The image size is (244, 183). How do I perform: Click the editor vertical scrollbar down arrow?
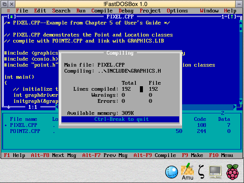pyautogui.click(x=241, y=101)
